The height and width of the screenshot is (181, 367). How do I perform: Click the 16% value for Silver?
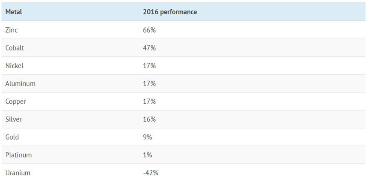[149, 120]
